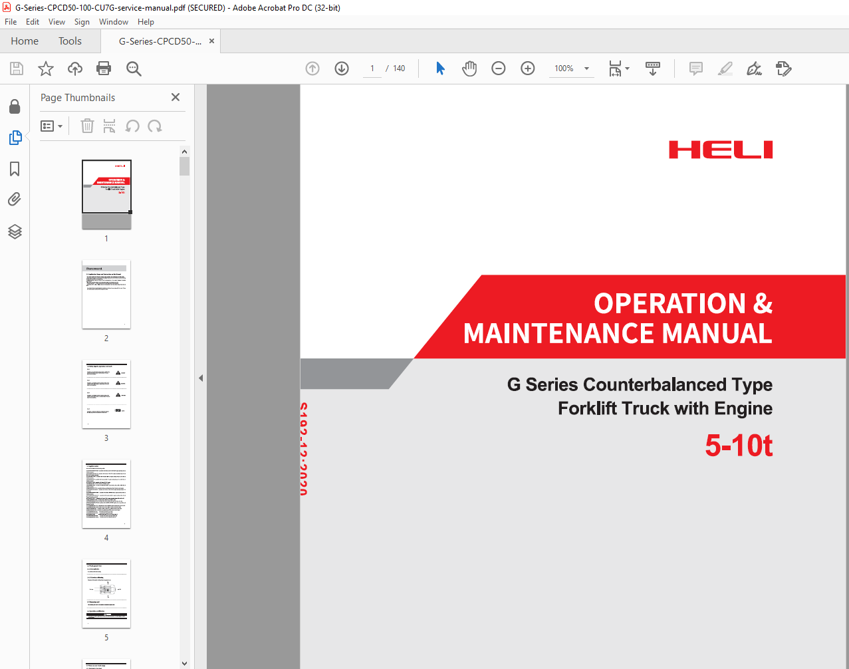This screenshot has width=849, height=669.
Task: Rotate pages counterclockwise
Action: pyautogui.click(x=132, y=126)
